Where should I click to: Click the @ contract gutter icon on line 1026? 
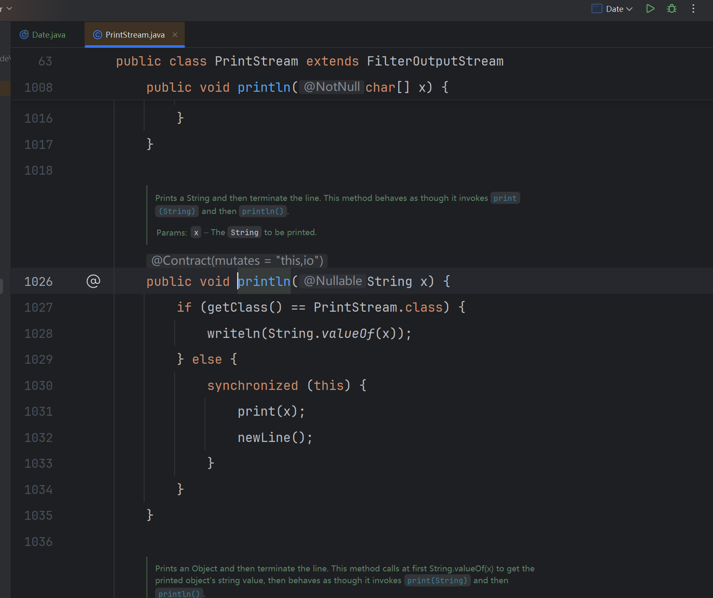coord(93,281)
